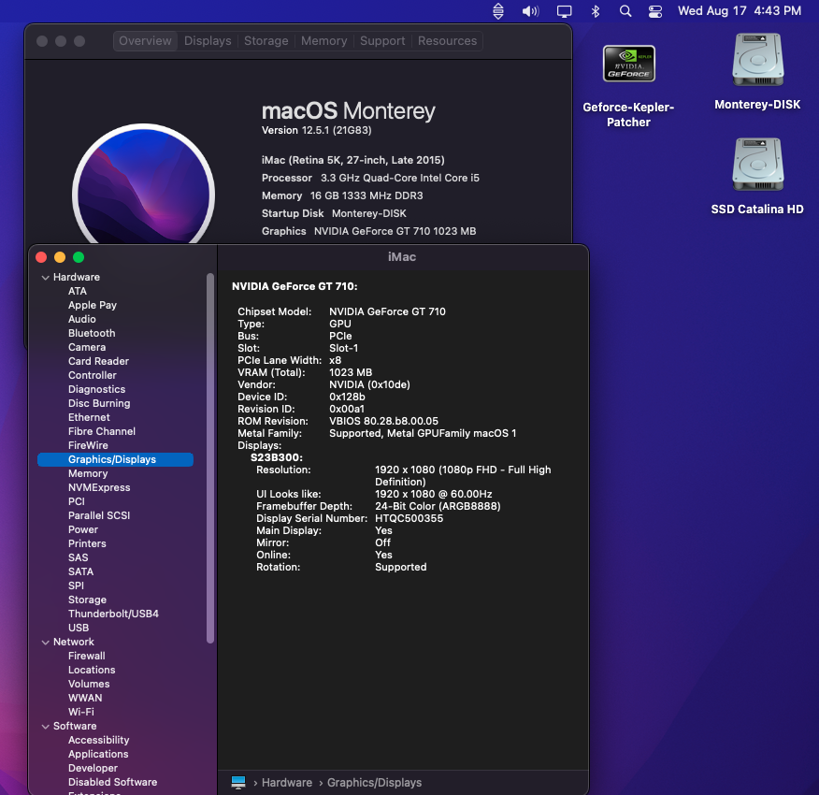Image resolution: width=819 pixels, height=795 pixels.
Task: Click Hardware in the path bar
Action: click(287, 783)
